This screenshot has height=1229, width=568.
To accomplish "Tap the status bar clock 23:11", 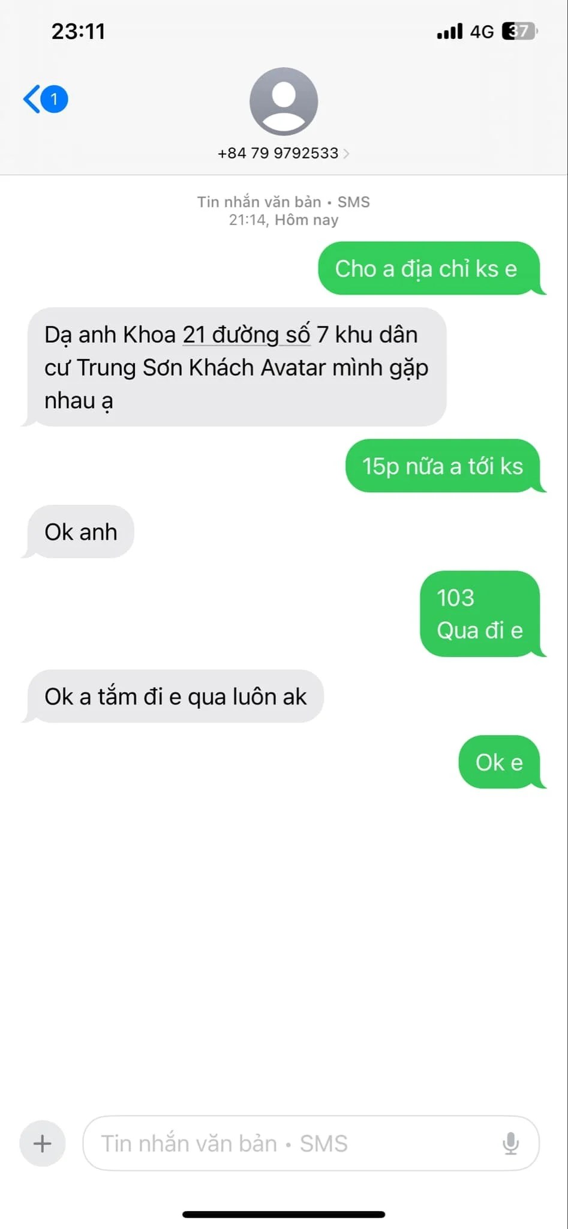I will pos(79,31).
